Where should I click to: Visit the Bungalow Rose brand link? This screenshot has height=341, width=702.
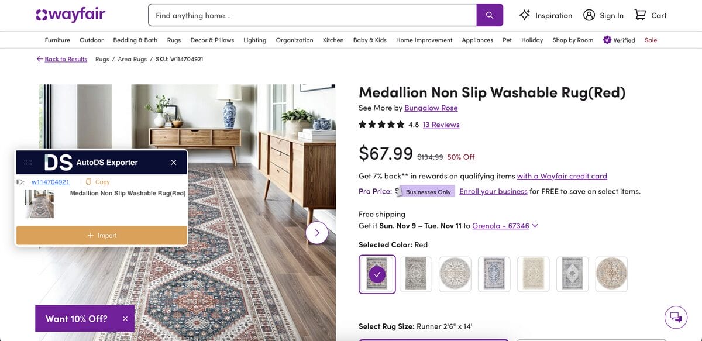pos(431,108)
